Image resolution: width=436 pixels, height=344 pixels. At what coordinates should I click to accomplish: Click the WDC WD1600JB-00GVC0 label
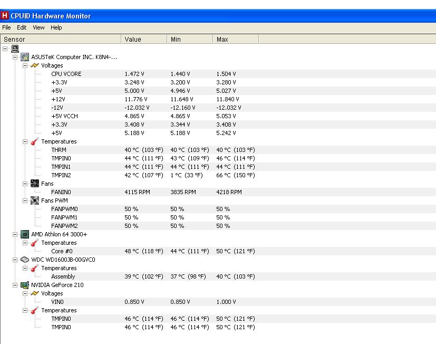tap(63, 260)
